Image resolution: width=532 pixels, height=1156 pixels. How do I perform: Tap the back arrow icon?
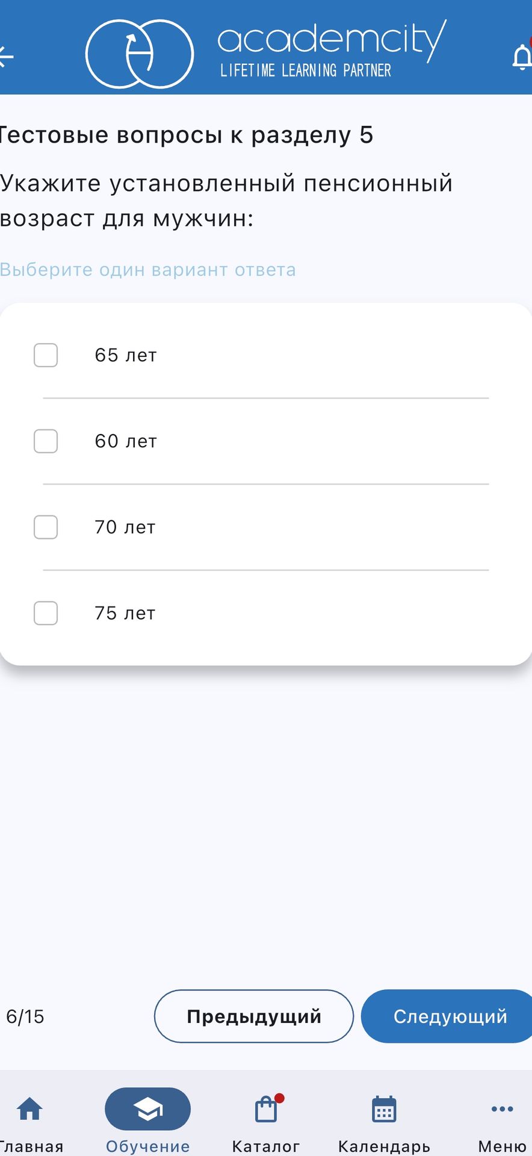pos(5,57)
